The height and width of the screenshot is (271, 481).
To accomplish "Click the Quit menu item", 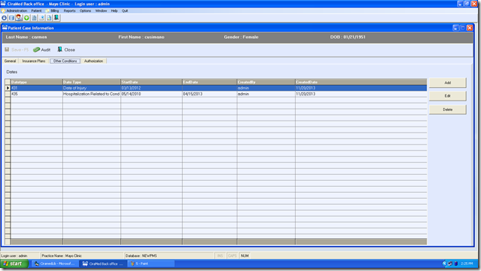I will pyautogui.click(x=125, y=10).
